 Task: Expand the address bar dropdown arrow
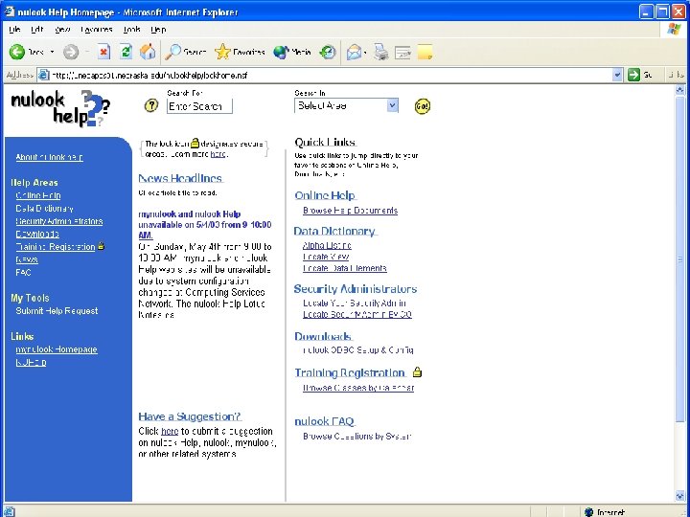pos(617,75)
